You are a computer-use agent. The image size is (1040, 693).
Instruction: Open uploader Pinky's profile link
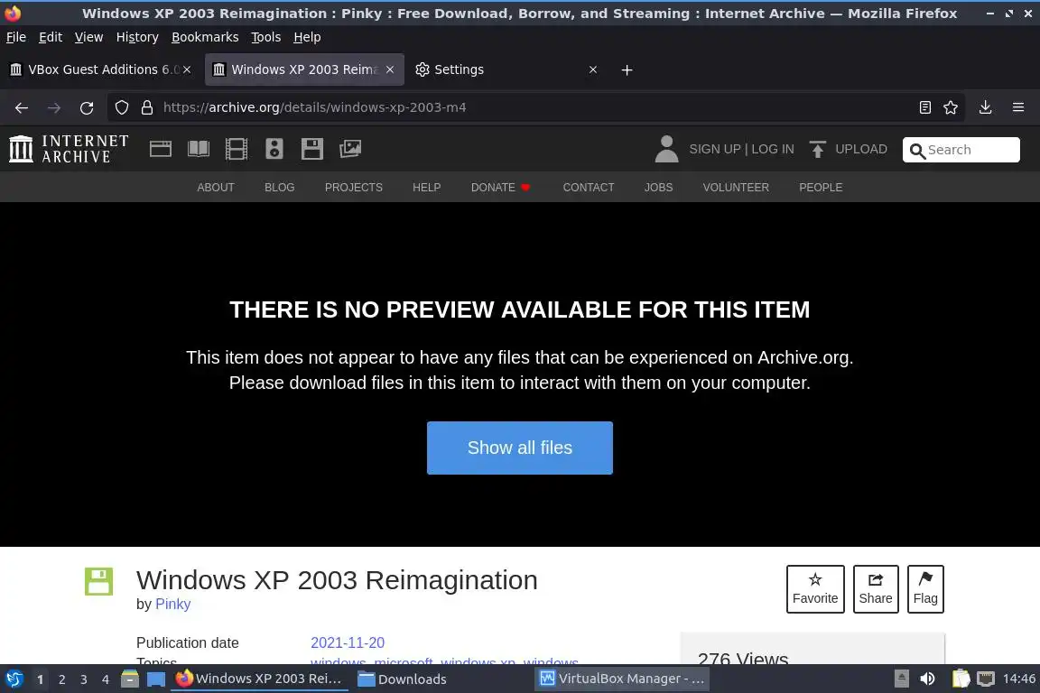point(172,605)
